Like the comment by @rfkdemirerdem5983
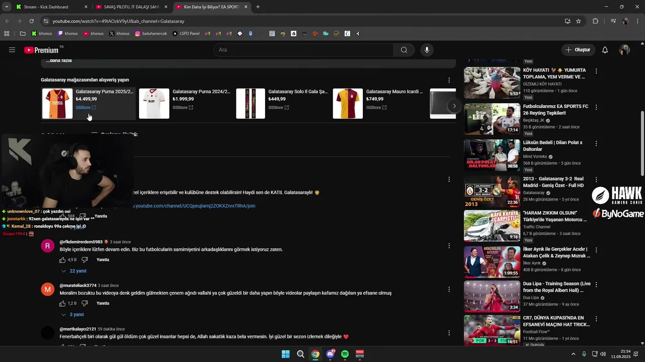This screenshot has height=362, width=645. (x=62, y=260)
